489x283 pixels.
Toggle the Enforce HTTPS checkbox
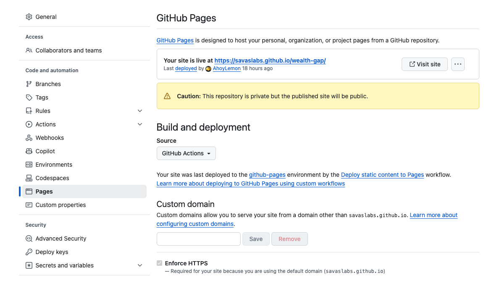coord(159,263)
